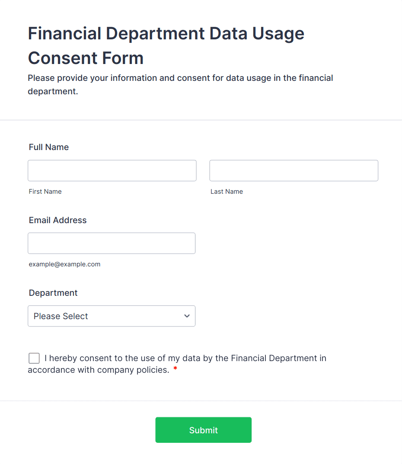
Task: Click the form title heading
Action: point(166,45)
